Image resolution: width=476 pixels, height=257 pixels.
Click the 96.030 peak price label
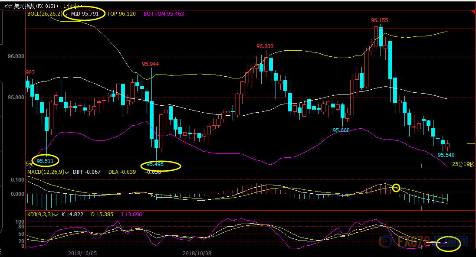pyautogui.click(x=265, y=46)
